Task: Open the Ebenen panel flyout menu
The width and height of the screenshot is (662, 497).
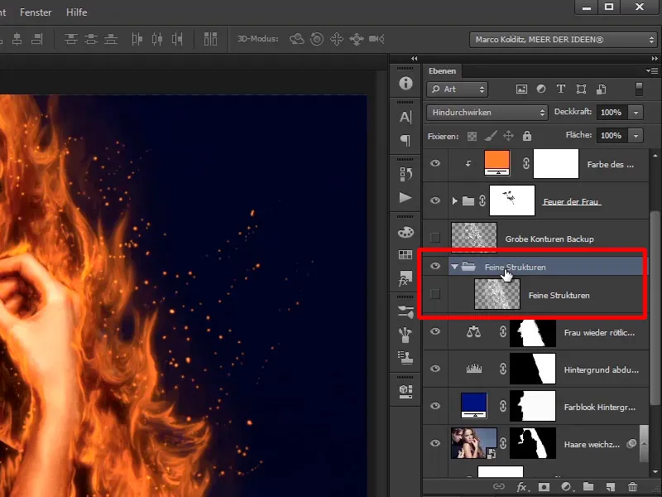Action: pos(652,70)
